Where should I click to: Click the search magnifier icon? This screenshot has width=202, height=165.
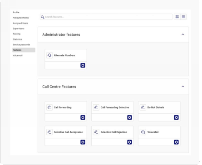(x=43, y=17)
